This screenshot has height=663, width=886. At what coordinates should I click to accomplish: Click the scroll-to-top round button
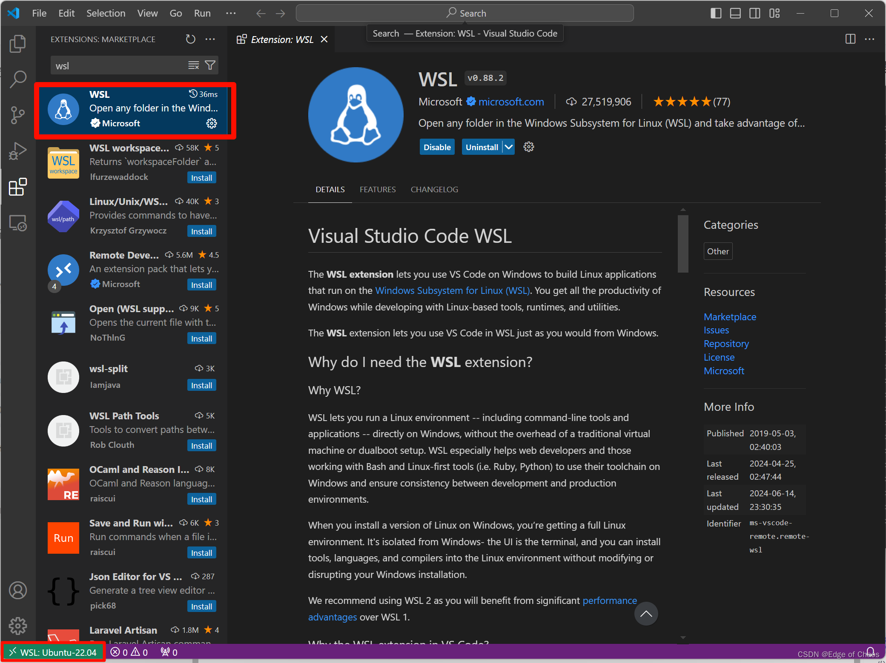(646, 613)
